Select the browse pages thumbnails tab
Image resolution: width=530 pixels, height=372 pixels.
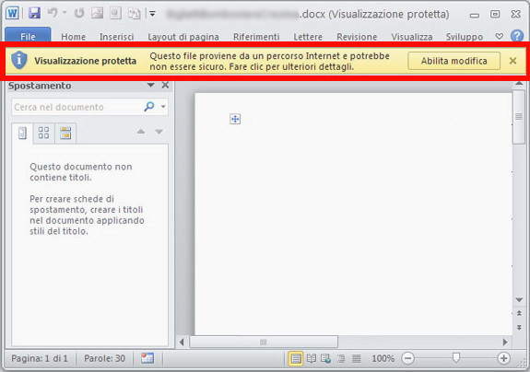pyautogui.click(x=43, y=133)
